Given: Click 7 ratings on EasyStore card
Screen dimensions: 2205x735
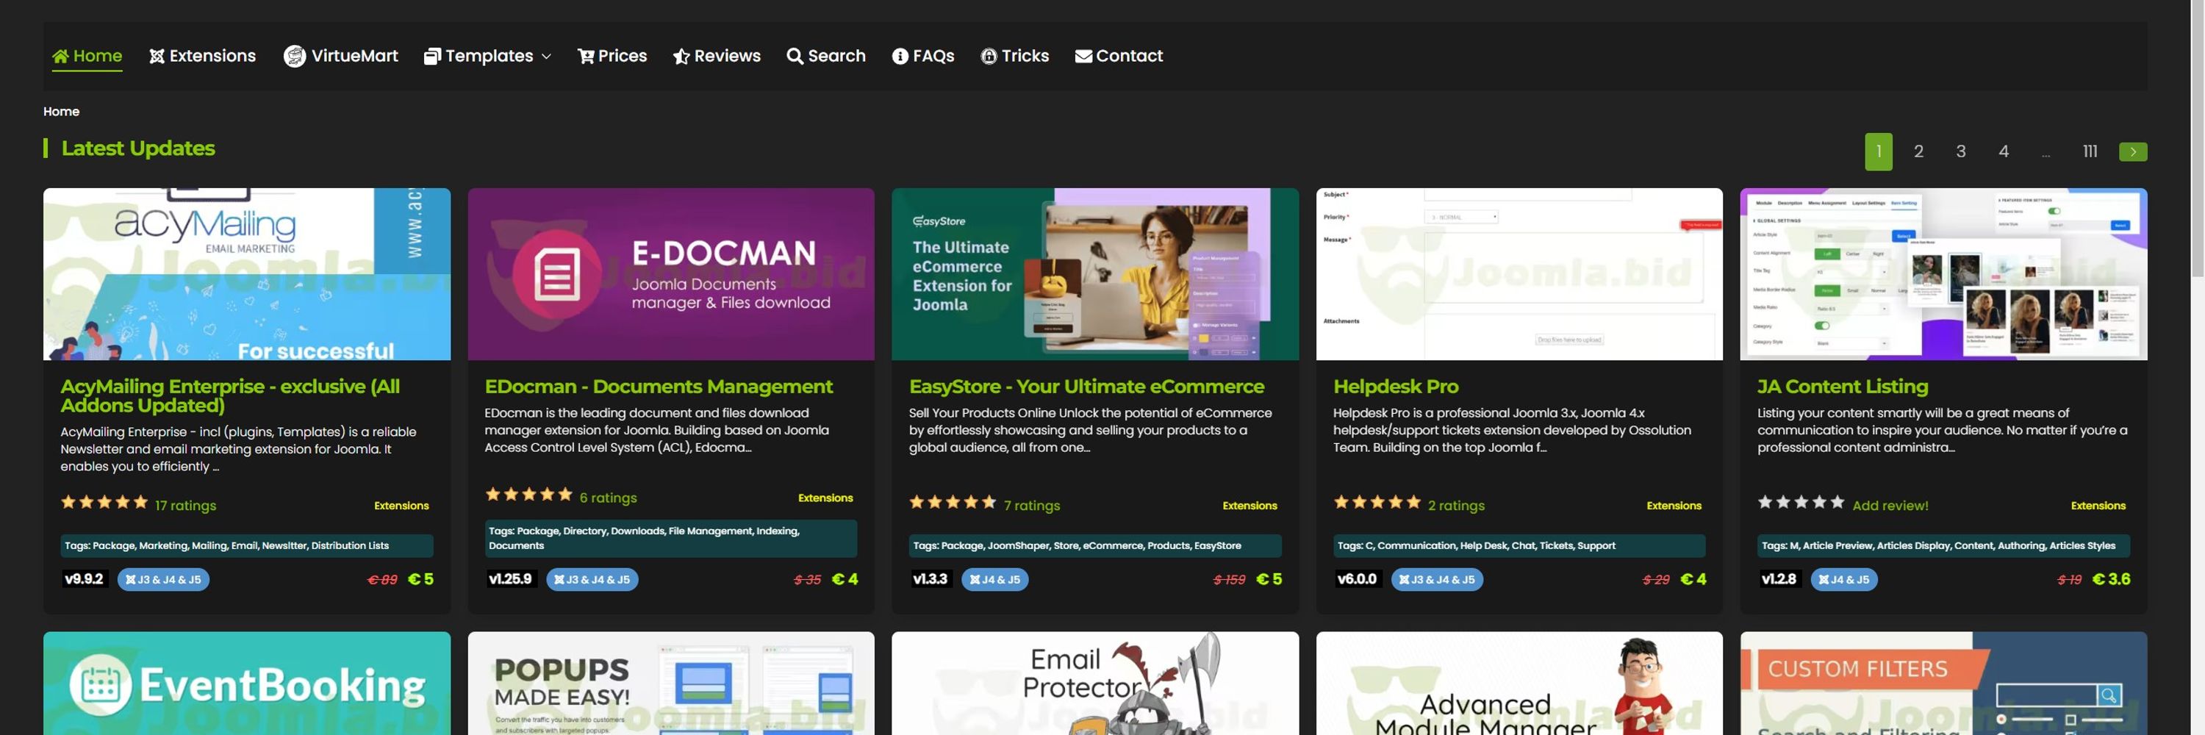Looking at the screenshot, I should pos(1031,506).
